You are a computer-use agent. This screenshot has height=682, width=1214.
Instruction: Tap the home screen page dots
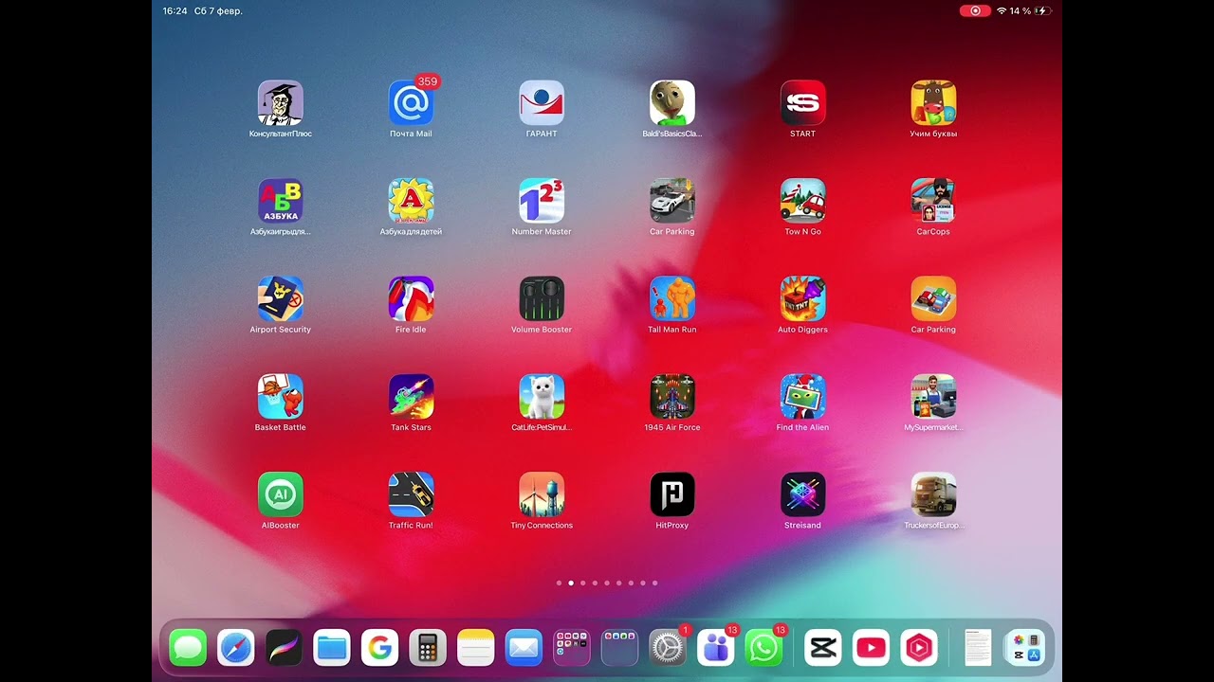tap(607, 583)
